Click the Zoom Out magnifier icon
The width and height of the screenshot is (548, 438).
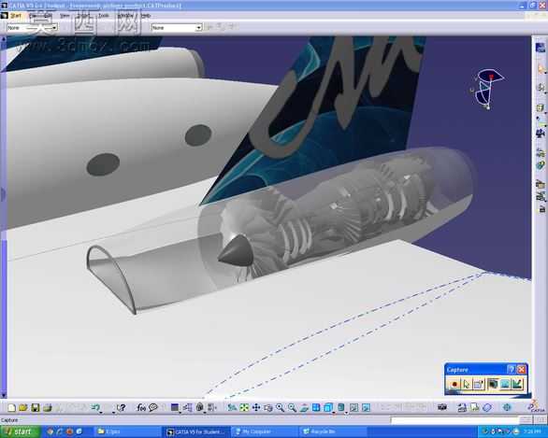pos(292,407)
